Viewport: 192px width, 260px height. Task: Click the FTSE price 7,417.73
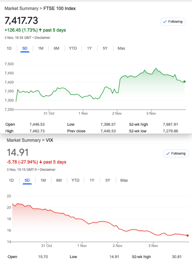tap(21, 21)
